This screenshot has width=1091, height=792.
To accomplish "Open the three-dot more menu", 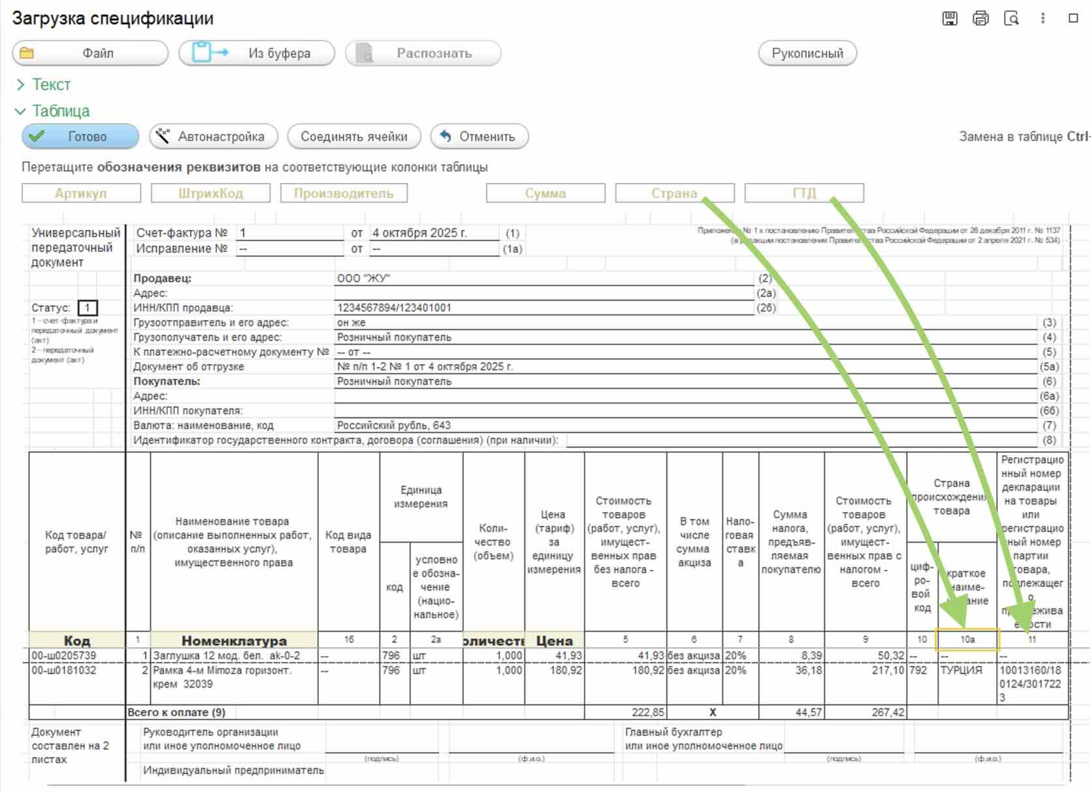I will pyautogui.click(x=1043, y=18).
